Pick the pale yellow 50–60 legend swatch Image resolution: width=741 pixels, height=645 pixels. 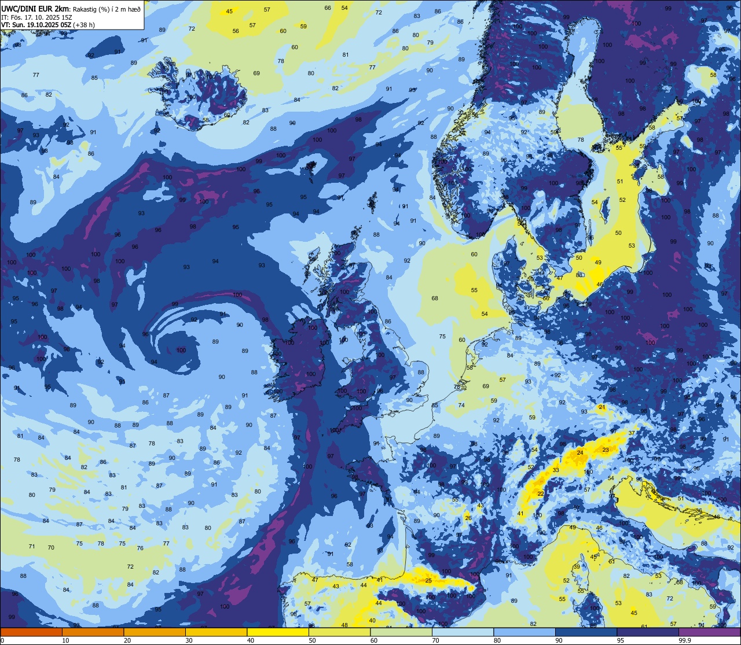(x=339, y=632)
